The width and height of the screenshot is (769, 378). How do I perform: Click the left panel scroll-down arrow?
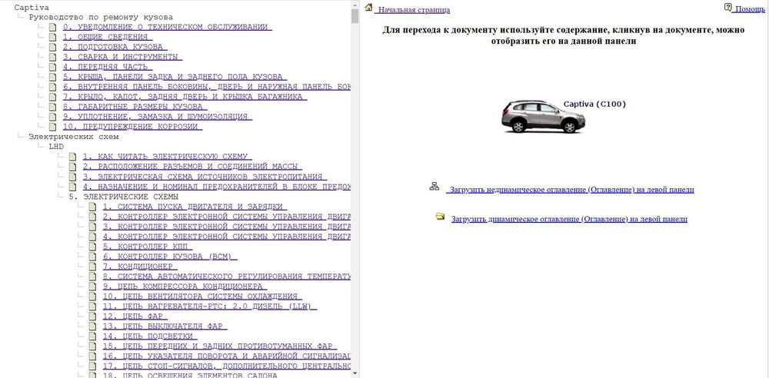(x=355, y=373)
